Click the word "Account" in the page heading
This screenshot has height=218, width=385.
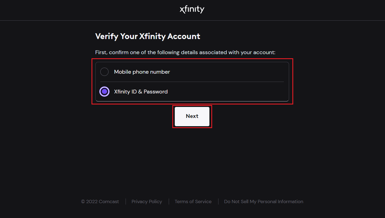(184, 36)
